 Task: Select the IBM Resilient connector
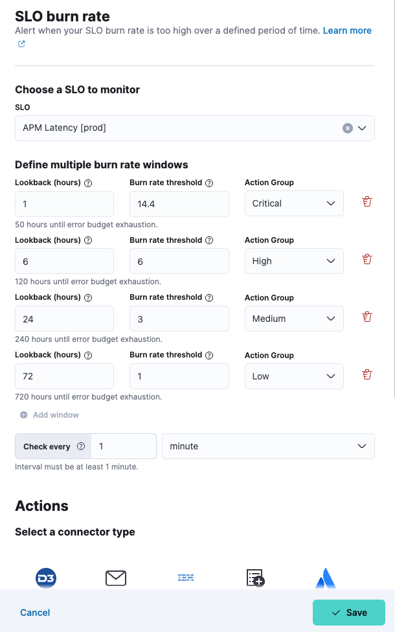click(186, 578)
